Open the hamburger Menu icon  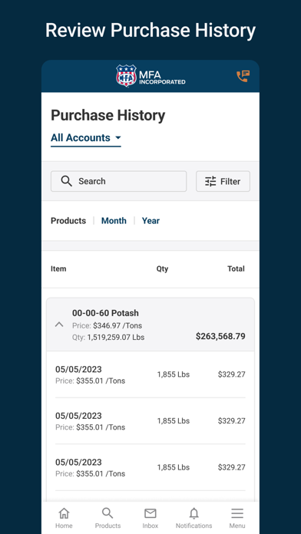tap(237, 513)
